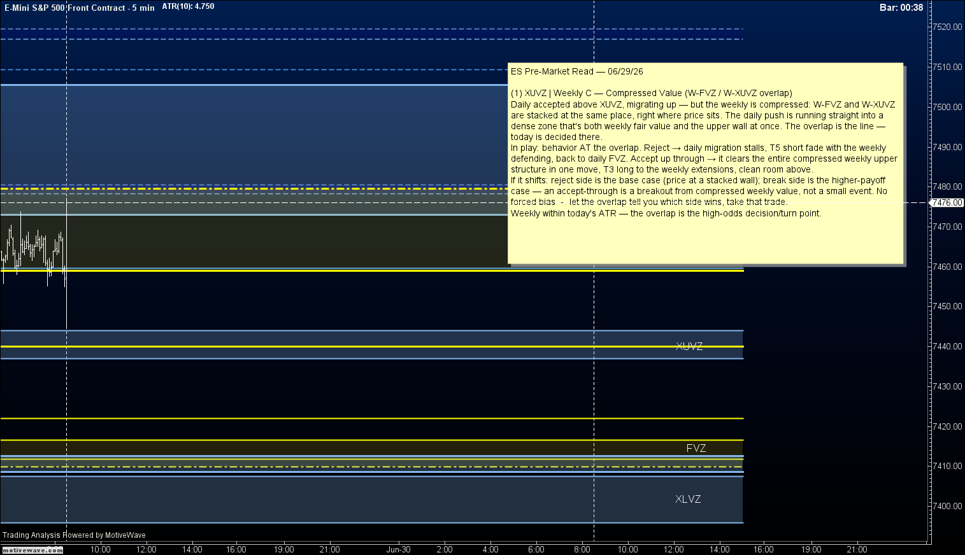Click the 7400.00 price axis label
Screen dimensions: 965x555
tap(947, 506)
